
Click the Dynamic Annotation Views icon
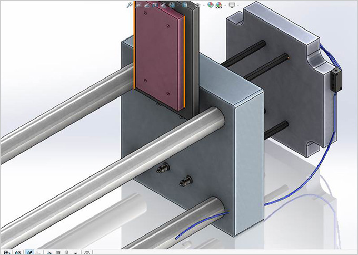tap(163, 5)
